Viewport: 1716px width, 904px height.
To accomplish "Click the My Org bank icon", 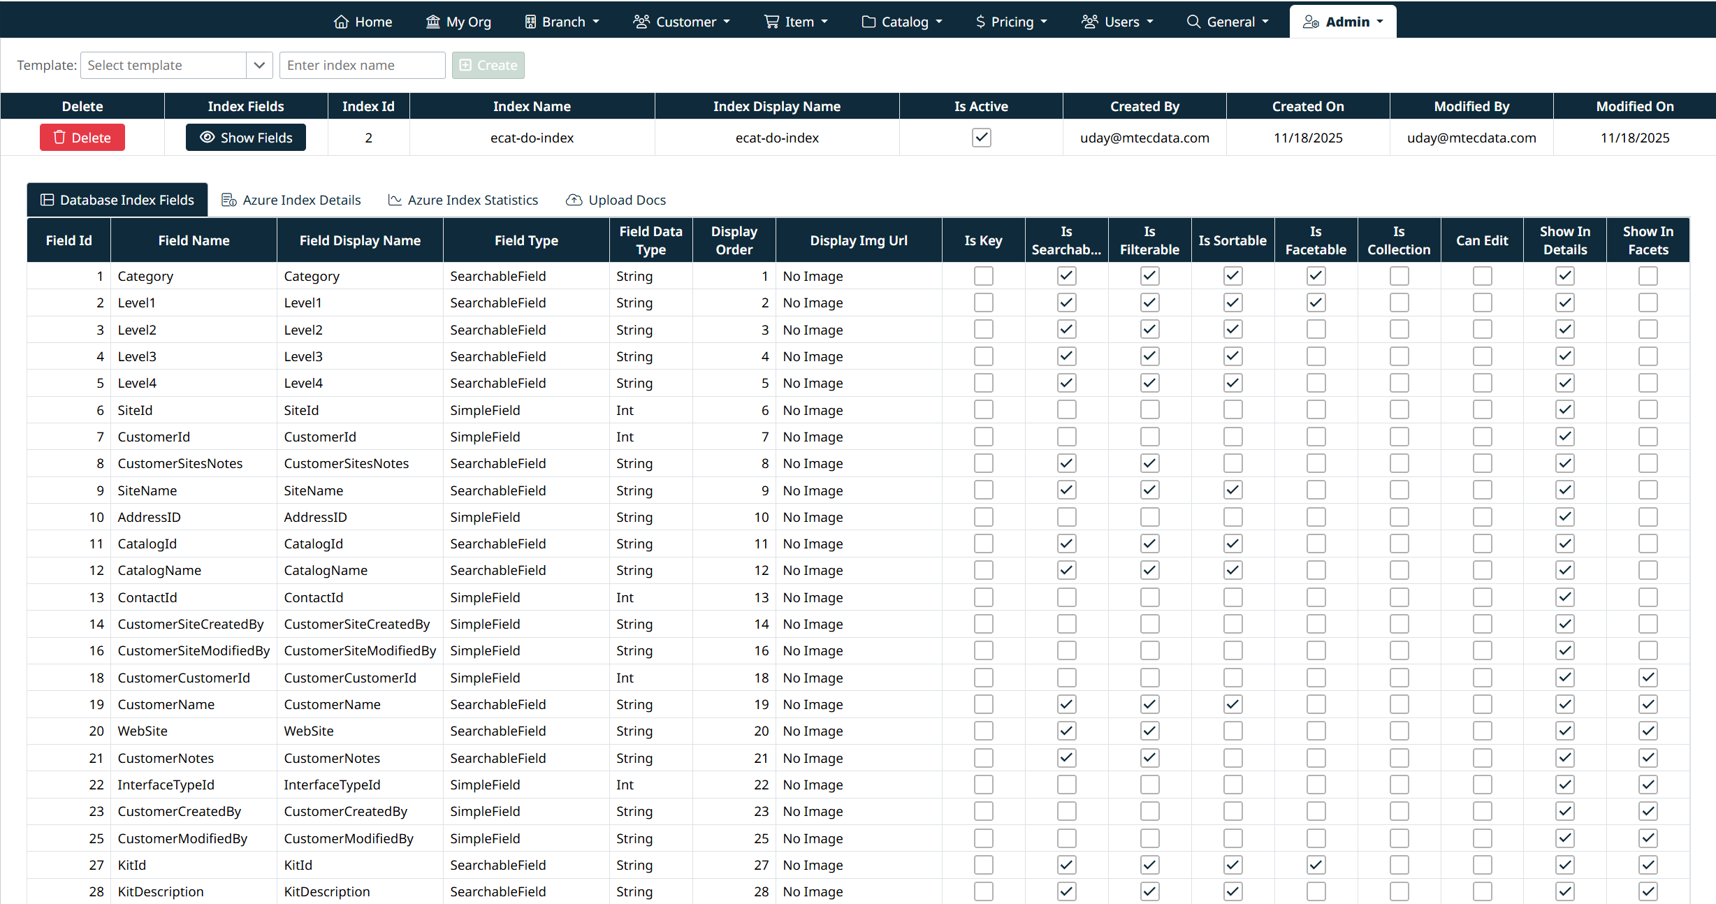I will [x=433, y=22].
